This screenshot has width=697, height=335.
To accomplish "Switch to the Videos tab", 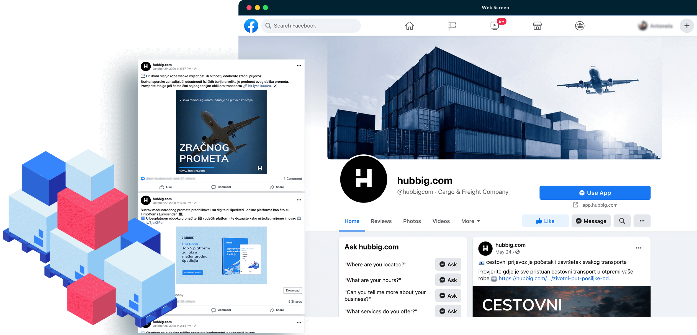I will 441,221.
